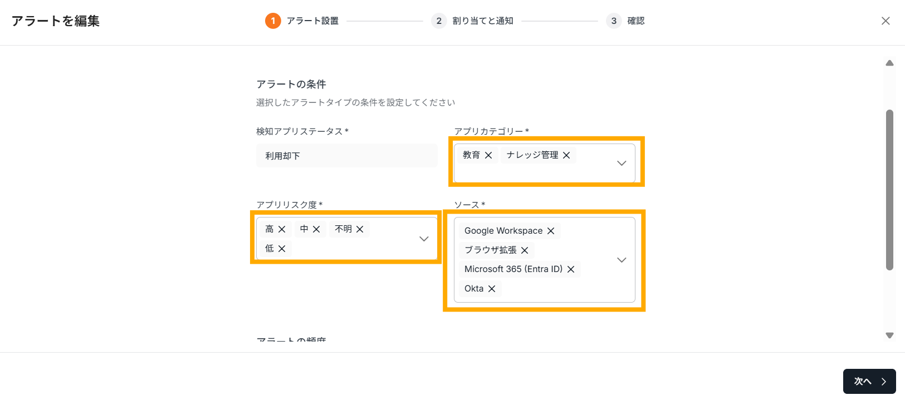
Task: Remove the 低 risk level tag
Action: [x=282, y=249]
